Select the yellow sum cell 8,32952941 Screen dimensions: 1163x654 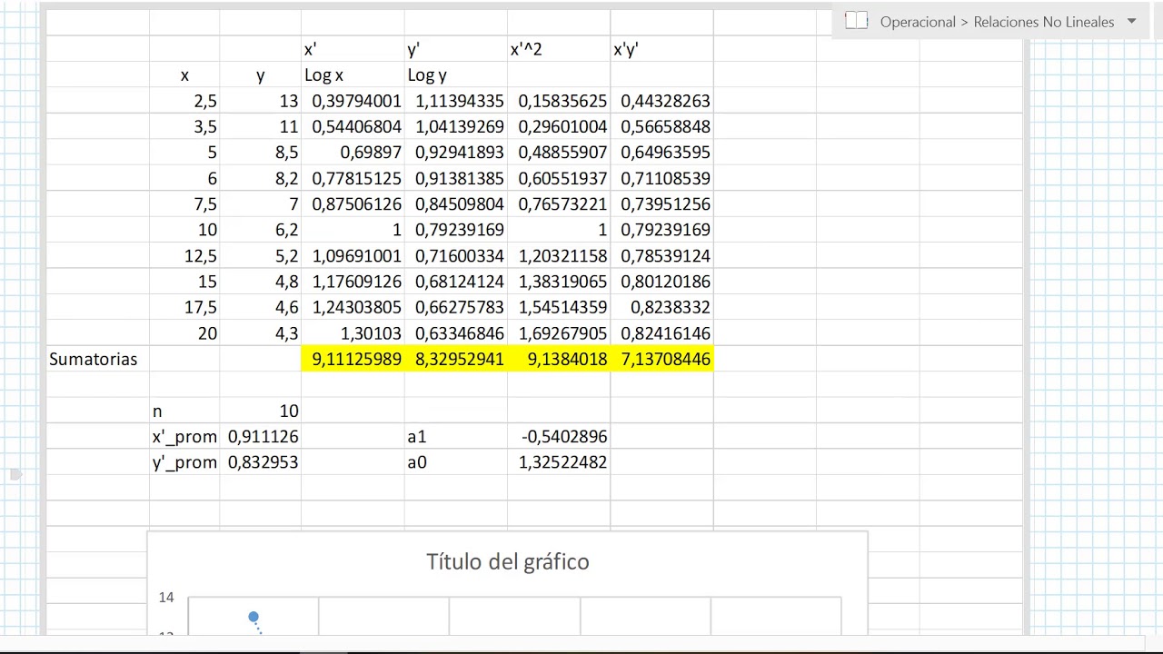tap(456, 359)
